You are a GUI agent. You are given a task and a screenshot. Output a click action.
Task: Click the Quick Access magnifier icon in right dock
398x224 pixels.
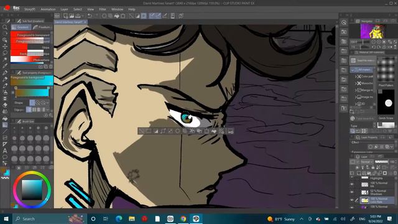[x=344, y=22]
